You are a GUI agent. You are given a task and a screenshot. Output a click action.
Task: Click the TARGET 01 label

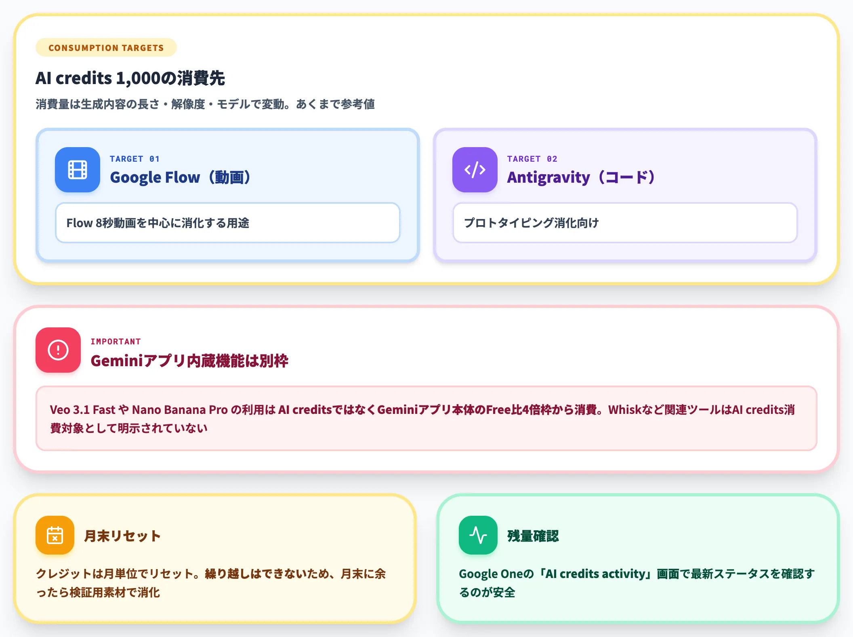135,159
